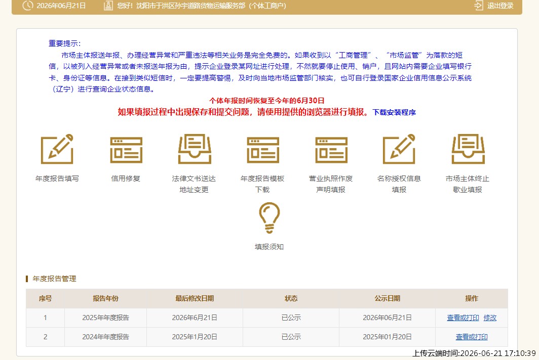Click 修改 for 2025年年度报告

tap(490, 318)
